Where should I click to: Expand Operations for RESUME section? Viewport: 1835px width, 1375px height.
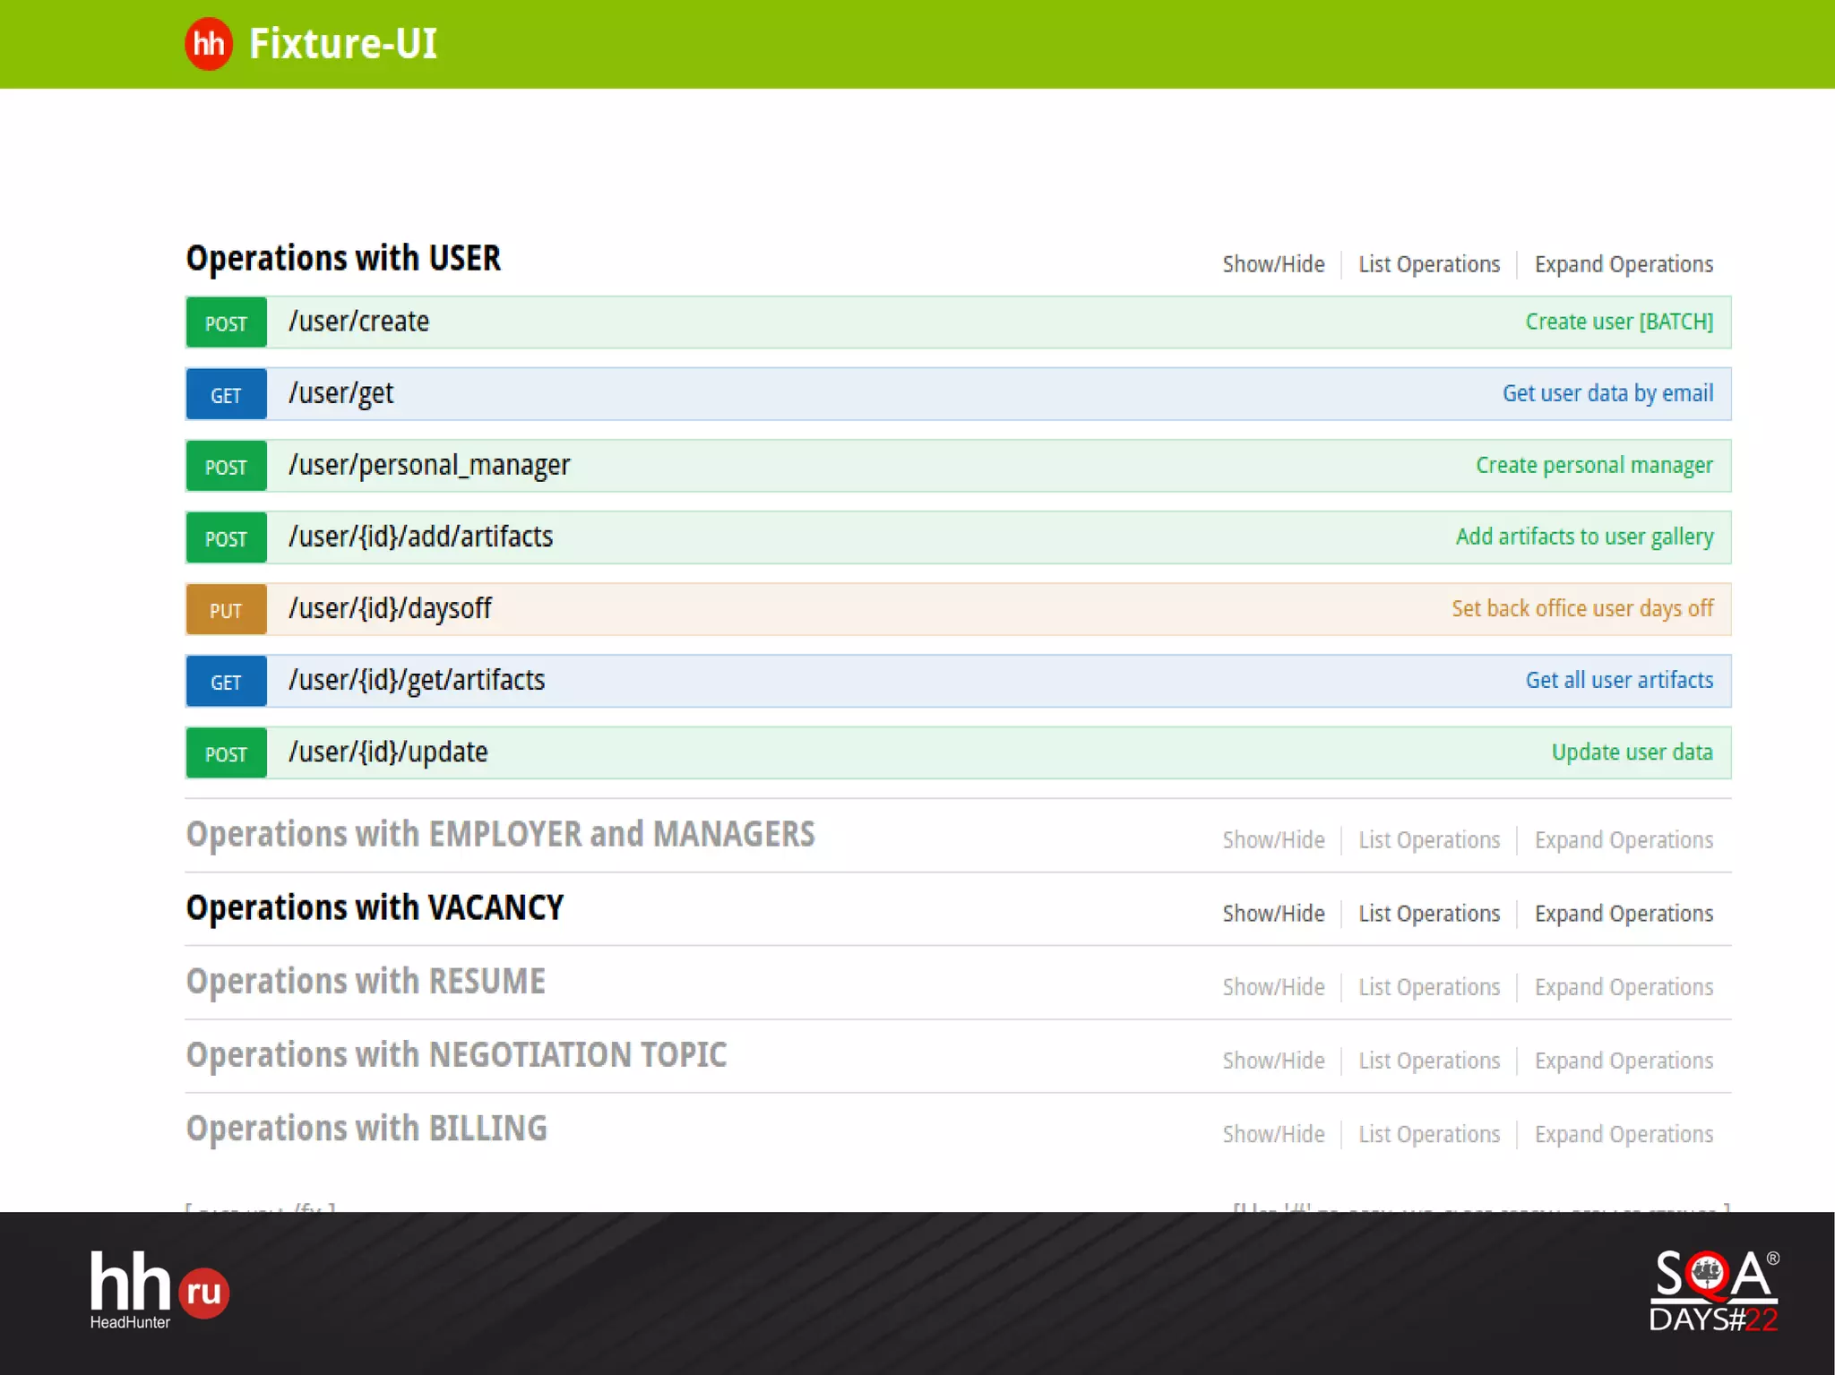click(x=1624, y=987)
